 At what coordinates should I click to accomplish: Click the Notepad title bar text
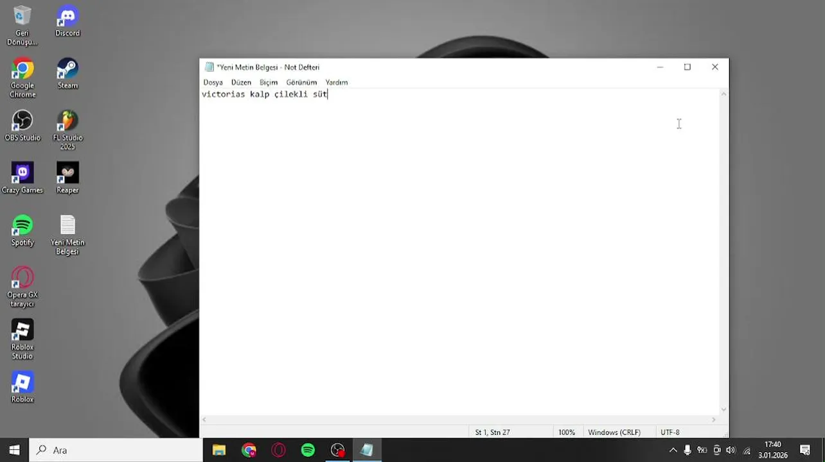pyautogui.click(x=268, y=67)
